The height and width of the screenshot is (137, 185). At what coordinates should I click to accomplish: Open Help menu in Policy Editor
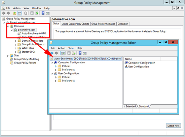point(79,48)
